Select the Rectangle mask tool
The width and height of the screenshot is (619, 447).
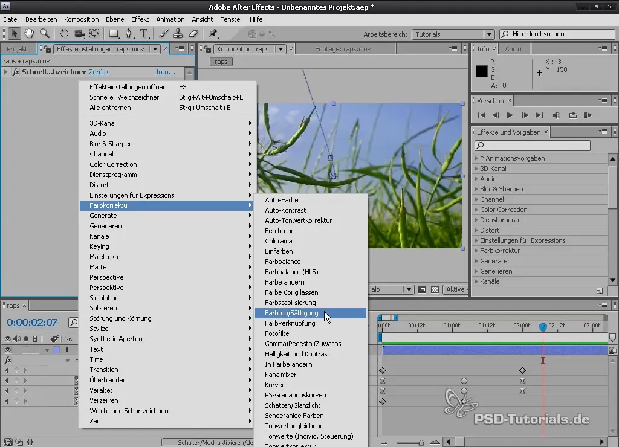(114, 34)
